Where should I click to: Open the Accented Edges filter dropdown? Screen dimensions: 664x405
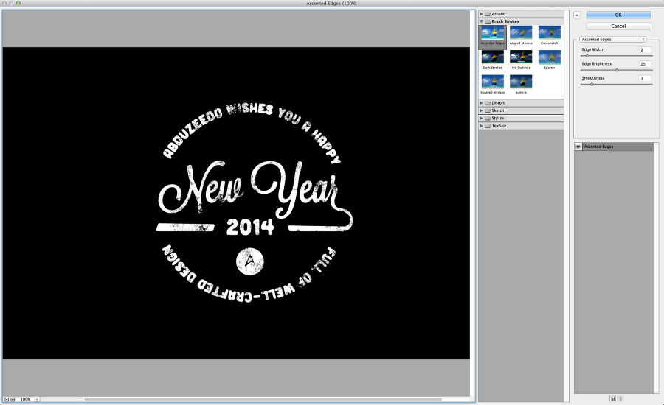coord(613,39)
